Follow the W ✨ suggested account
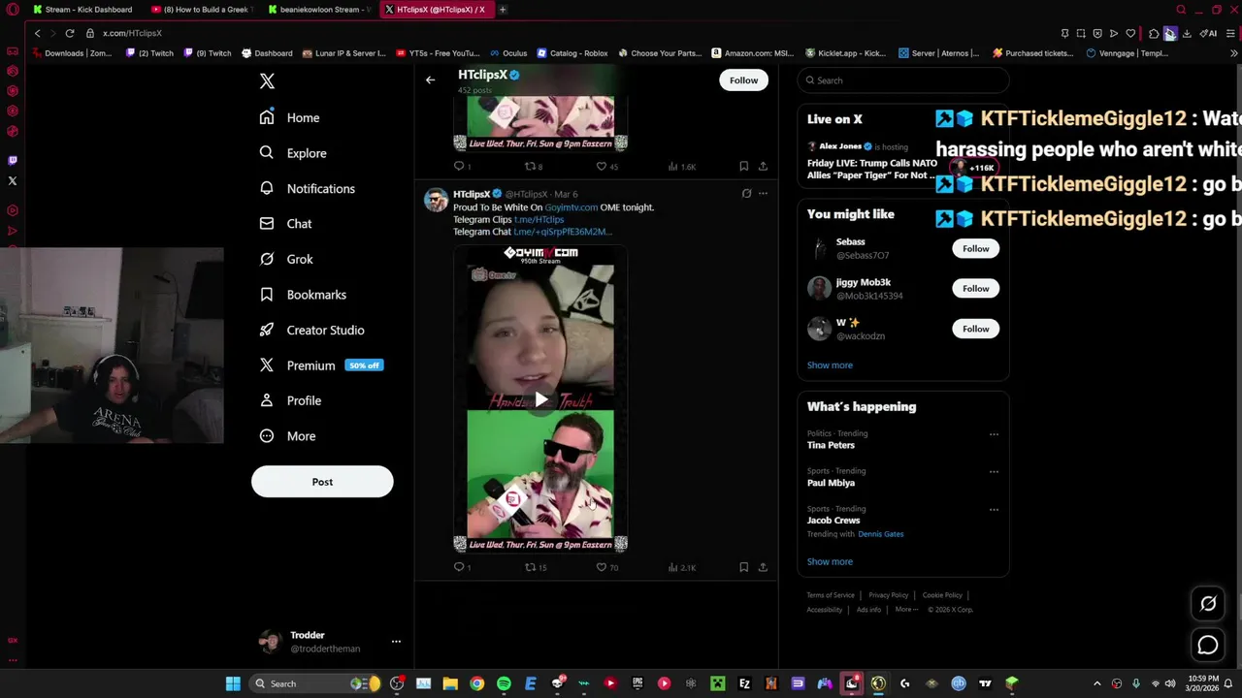Viewport: 1242px width, 698px height. click(975, 329)
